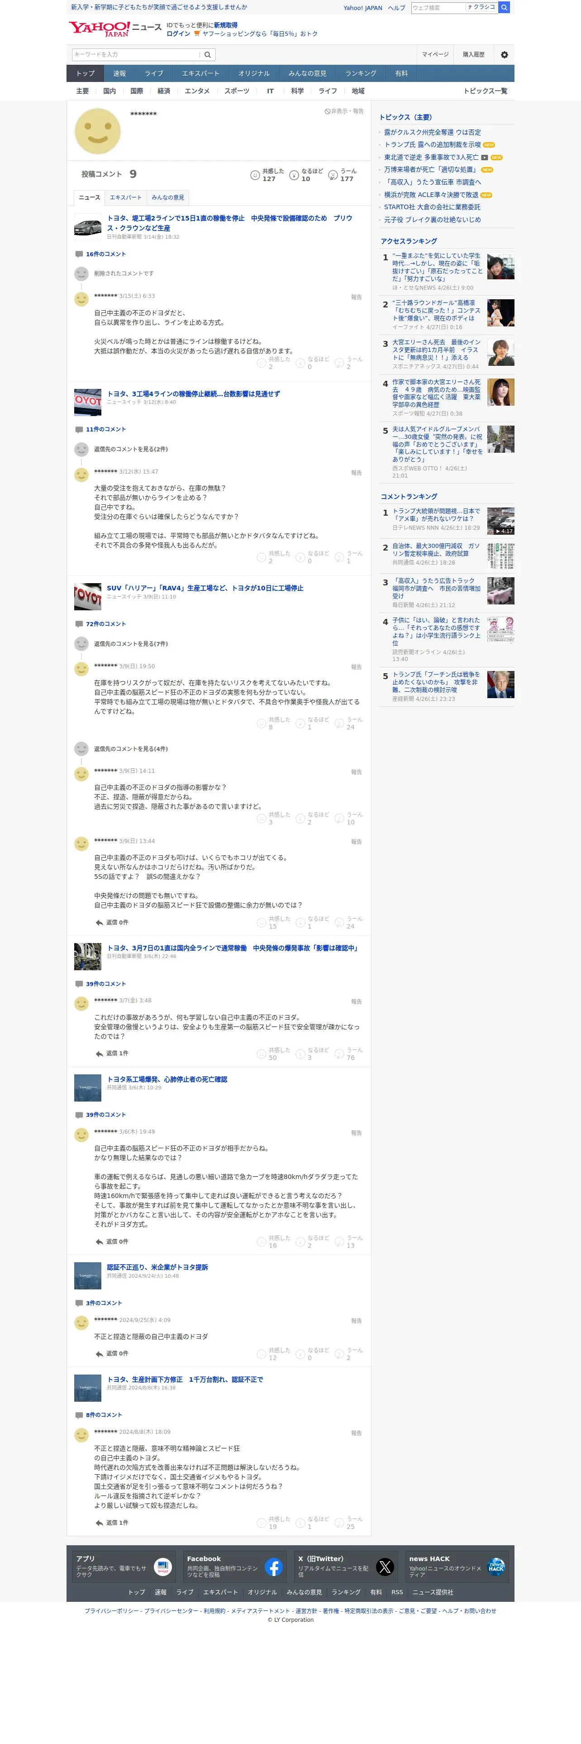The image size is (581, 1744).
Task: Click the blue web search magnifier button
Action: coord(504,7)
